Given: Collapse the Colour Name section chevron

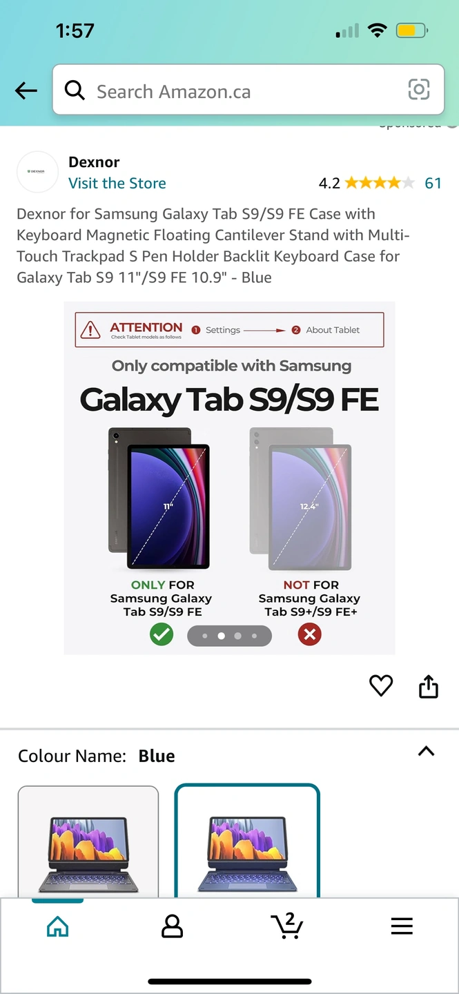Looking at the screenshot, I should 427,752.
